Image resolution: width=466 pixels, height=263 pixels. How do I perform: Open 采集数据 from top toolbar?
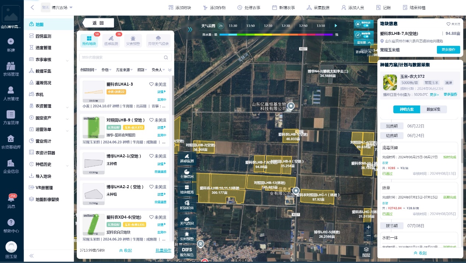click(317, 8)
